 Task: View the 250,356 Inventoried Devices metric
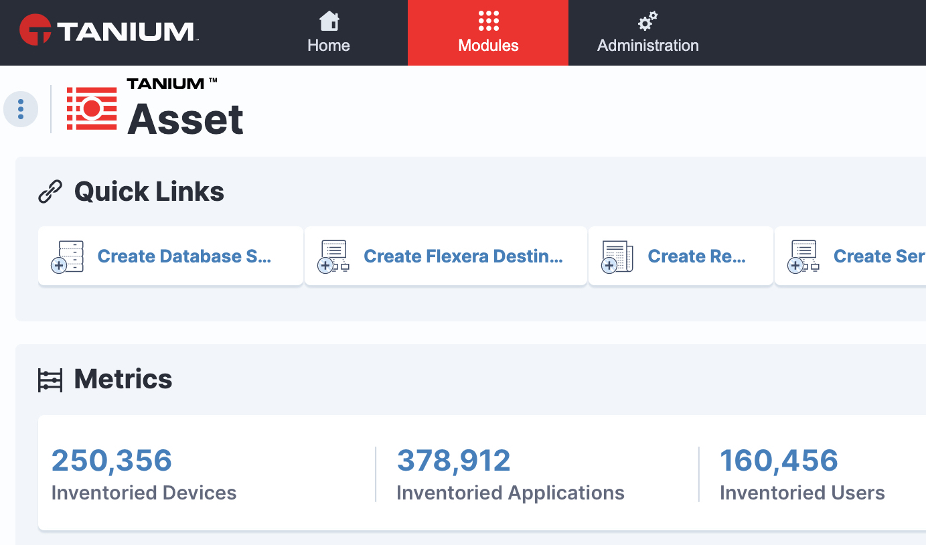coord(144,475)
